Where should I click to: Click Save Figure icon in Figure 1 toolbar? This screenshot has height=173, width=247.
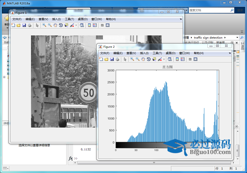pyautogui.click(x=24, y=25)
